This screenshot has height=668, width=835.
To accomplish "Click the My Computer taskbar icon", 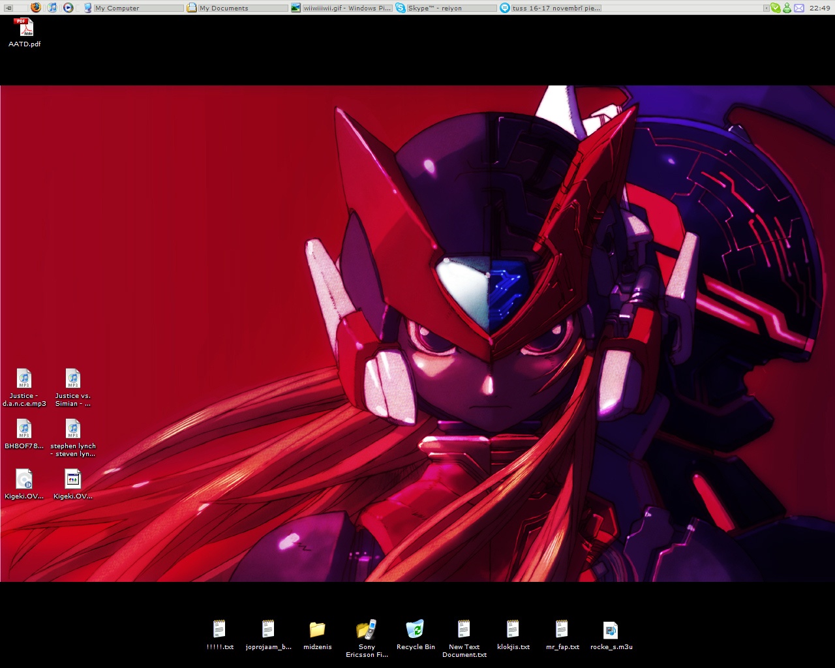I will pyautogui.click(x=88, y=8).
